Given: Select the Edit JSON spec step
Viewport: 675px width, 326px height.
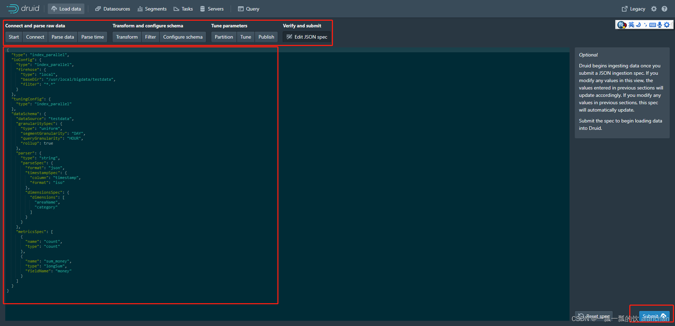Looking at the screenshot, I should point(307,37).
